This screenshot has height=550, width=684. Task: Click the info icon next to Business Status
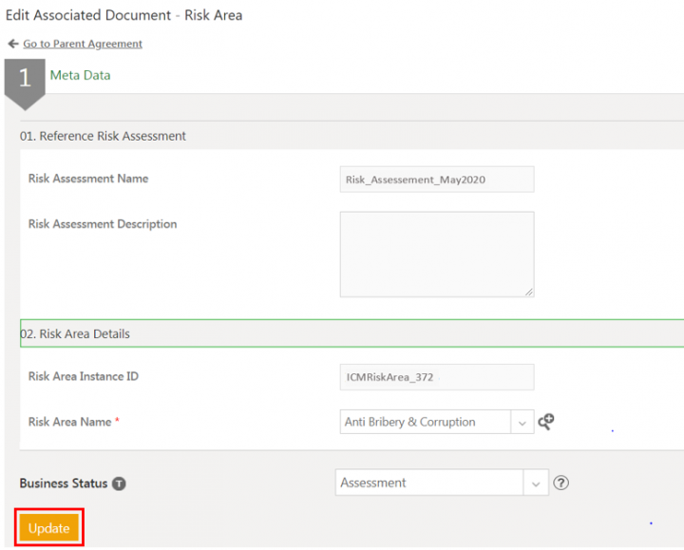point(119,484)
